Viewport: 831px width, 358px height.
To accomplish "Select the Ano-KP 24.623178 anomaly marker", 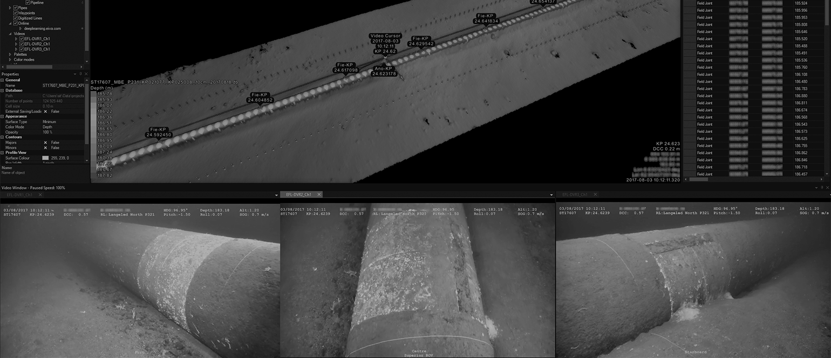I will click(x=383, y=71).
